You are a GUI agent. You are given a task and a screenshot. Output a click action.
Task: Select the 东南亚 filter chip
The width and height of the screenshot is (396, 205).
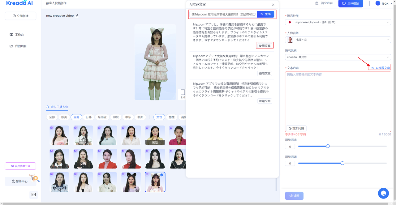pyautogui.click(x=102, y=117)
